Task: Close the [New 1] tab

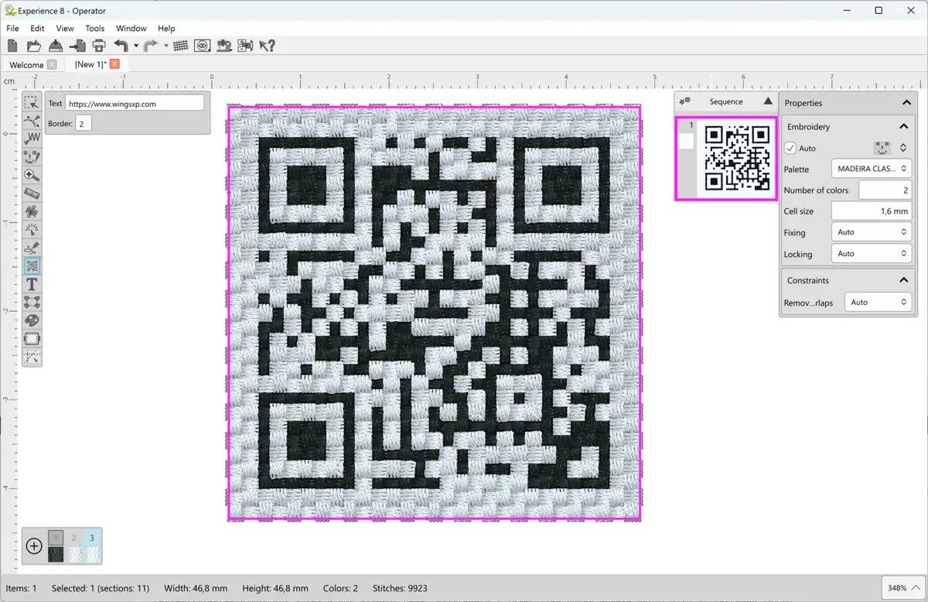Action: (114, 63)
